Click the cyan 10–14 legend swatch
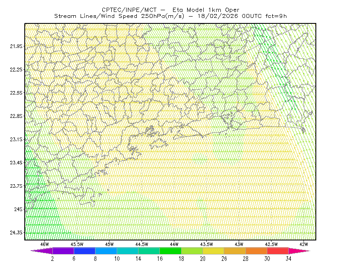The image size is (341, 263). click(127, 251)
